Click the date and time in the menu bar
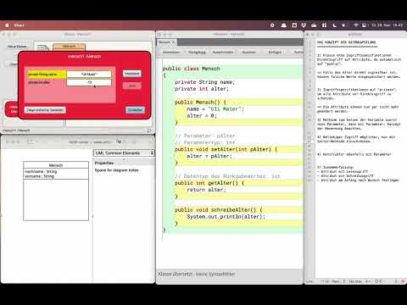407x305 pixels. [x=387, y=25]
